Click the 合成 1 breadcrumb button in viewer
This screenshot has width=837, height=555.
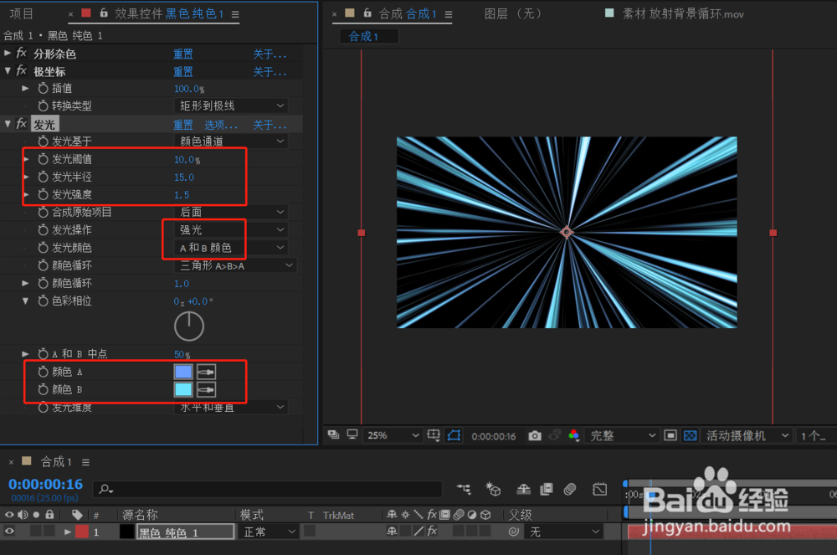369,36
